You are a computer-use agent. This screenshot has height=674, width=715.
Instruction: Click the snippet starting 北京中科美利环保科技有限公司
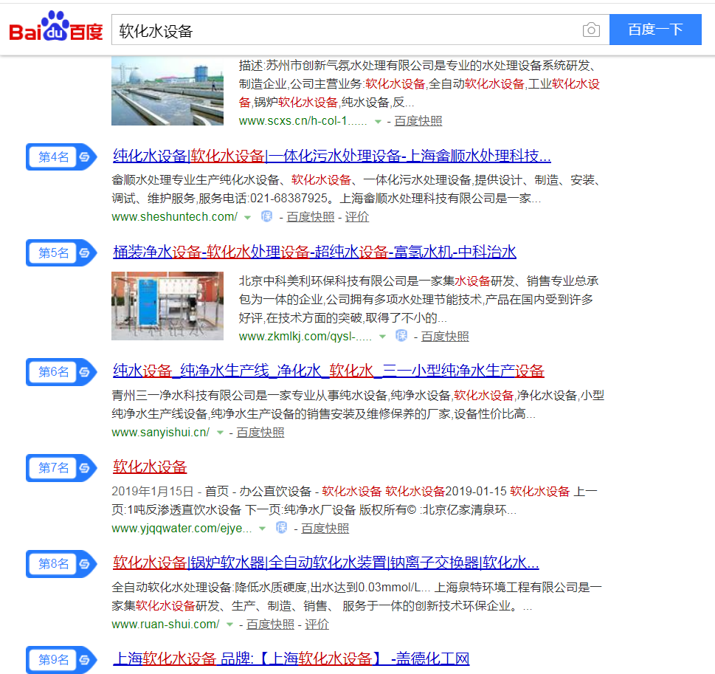pyautogui.click(x=418, y=300)
